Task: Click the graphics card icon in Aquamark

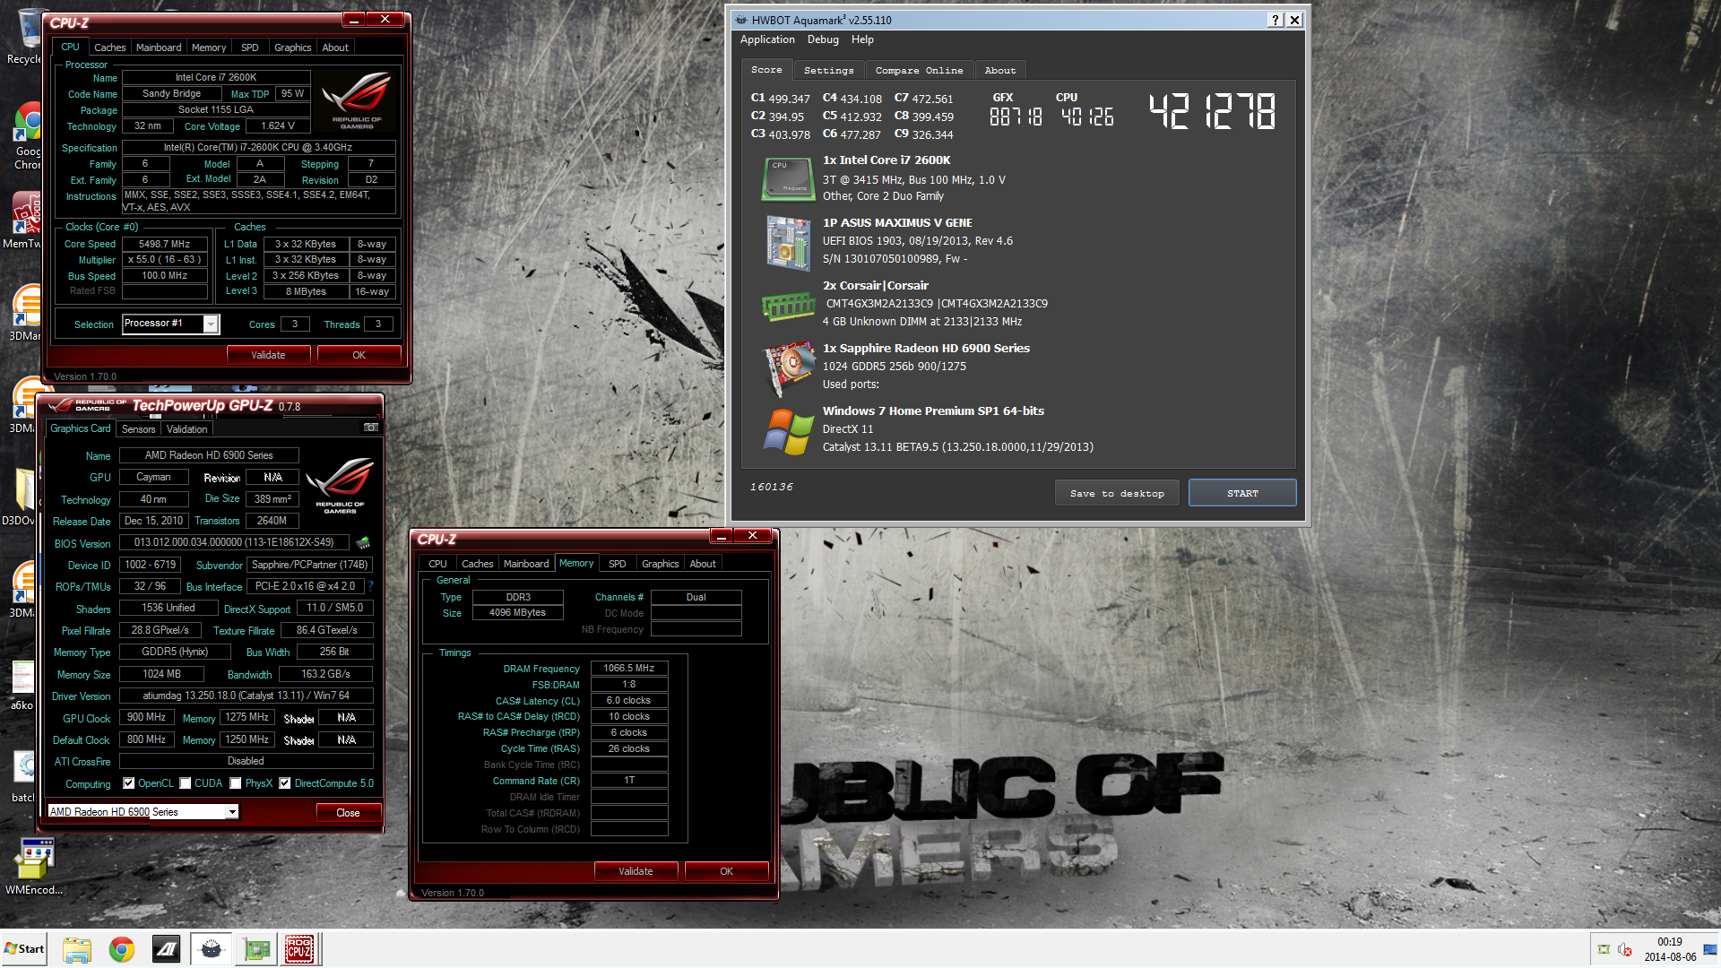Action: click(x=787, y=367)
